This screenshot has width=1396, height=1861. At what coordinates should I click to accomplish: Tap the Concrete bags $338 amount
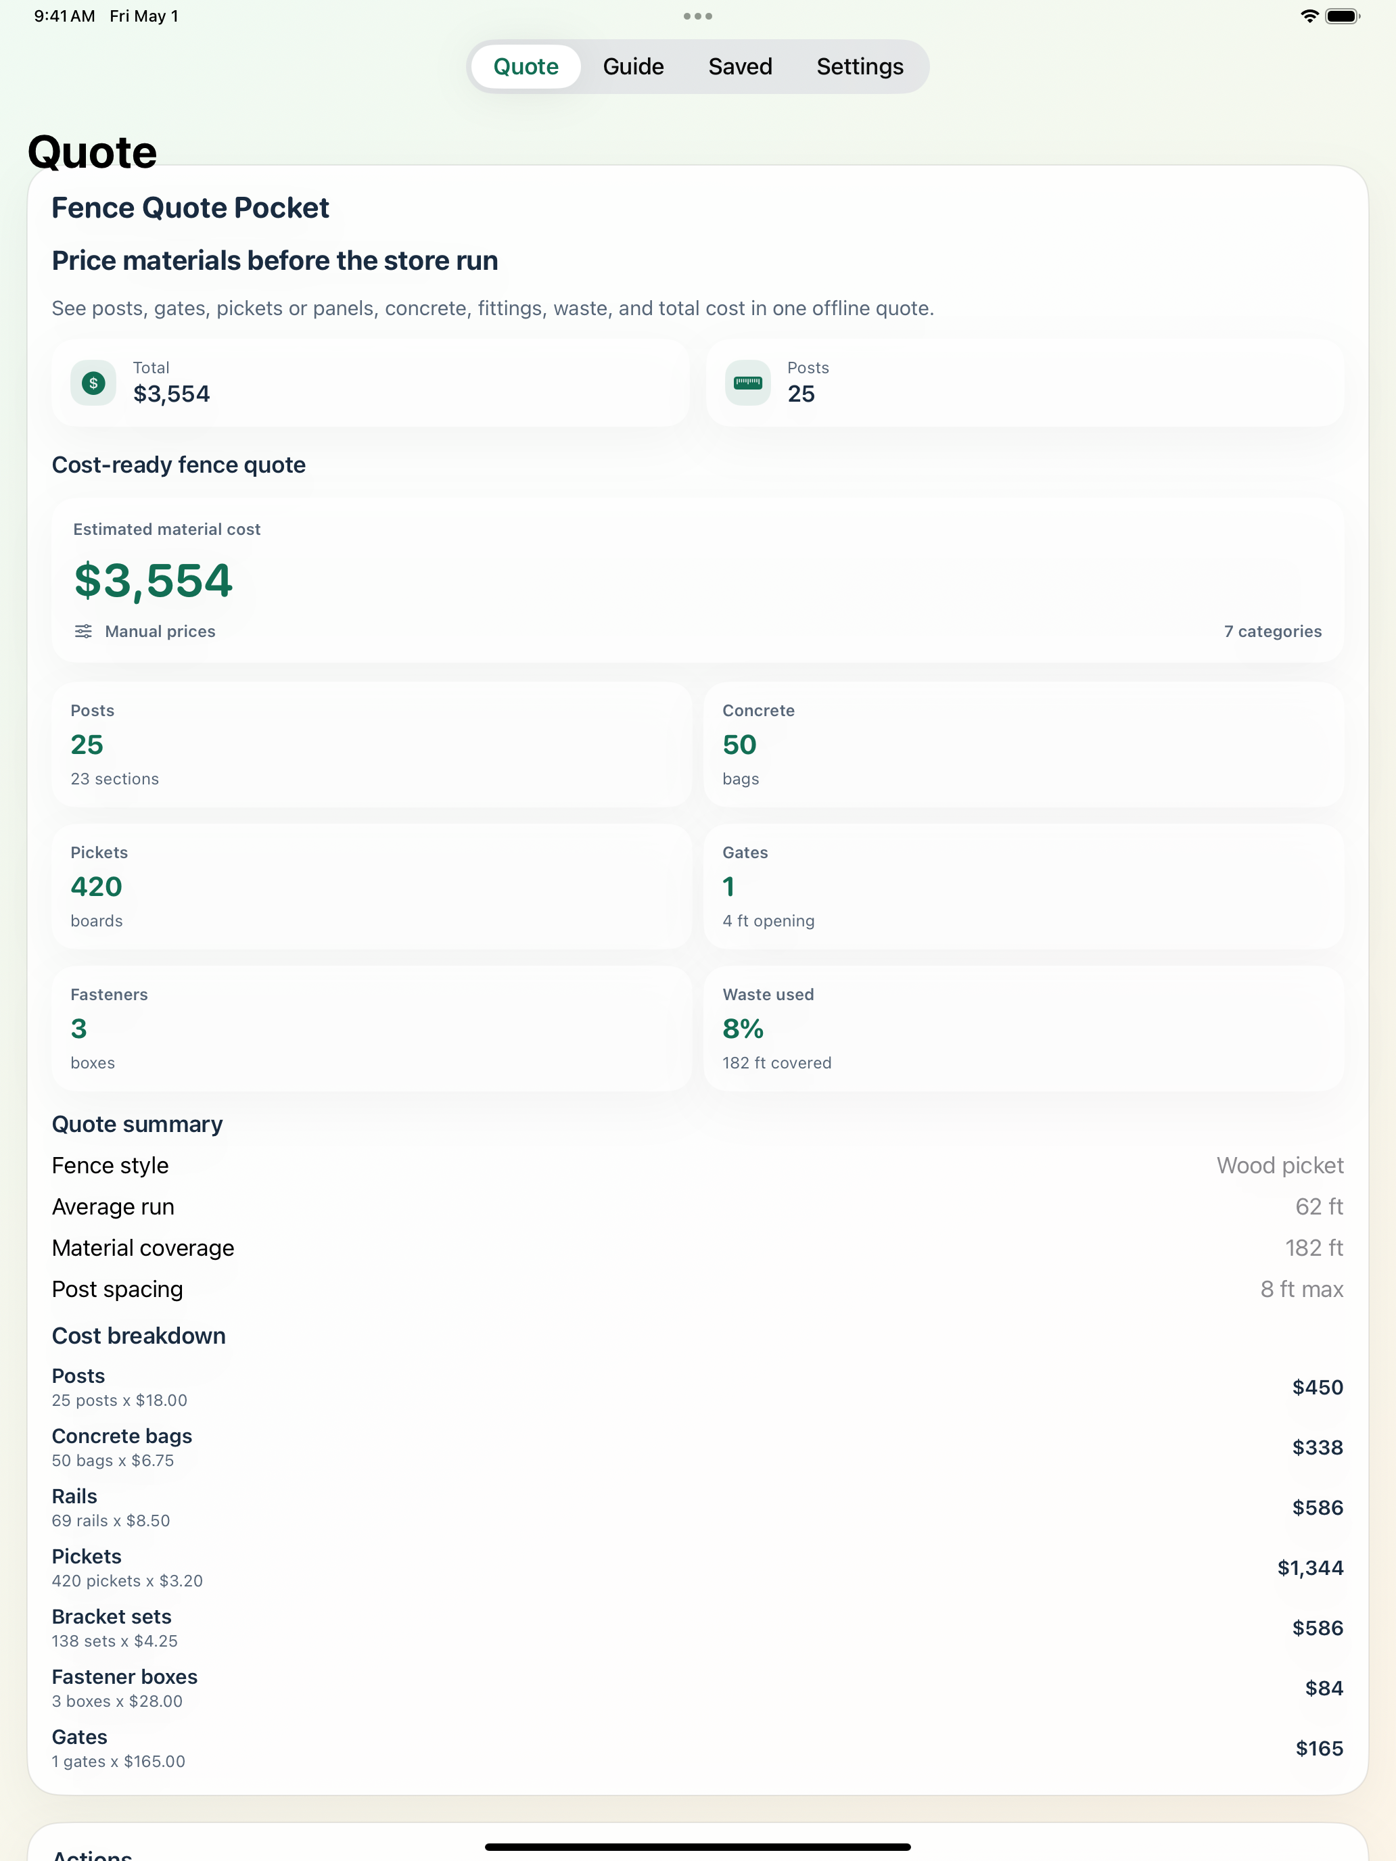tap(1317, 1447)
